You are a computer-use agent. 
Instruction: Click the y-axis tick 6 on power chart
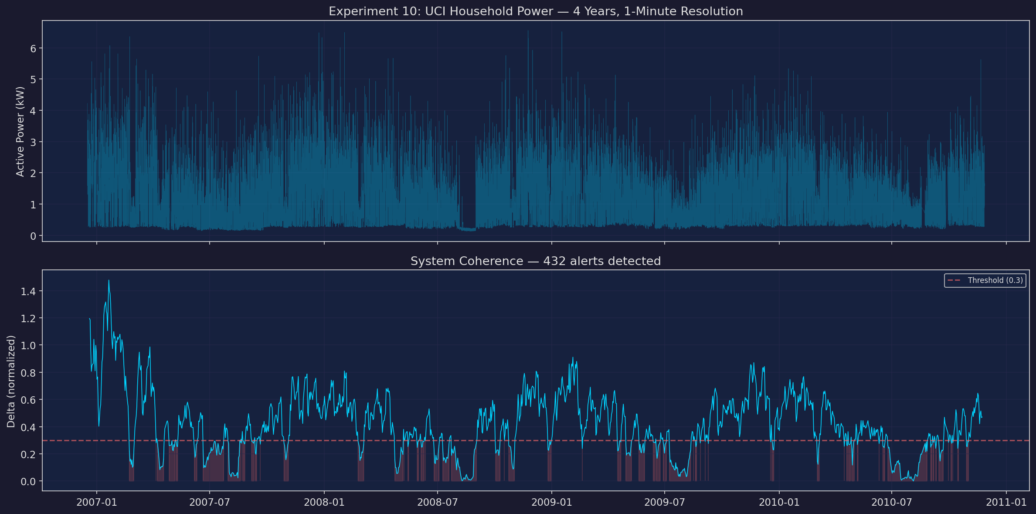(x=33, y=48)
